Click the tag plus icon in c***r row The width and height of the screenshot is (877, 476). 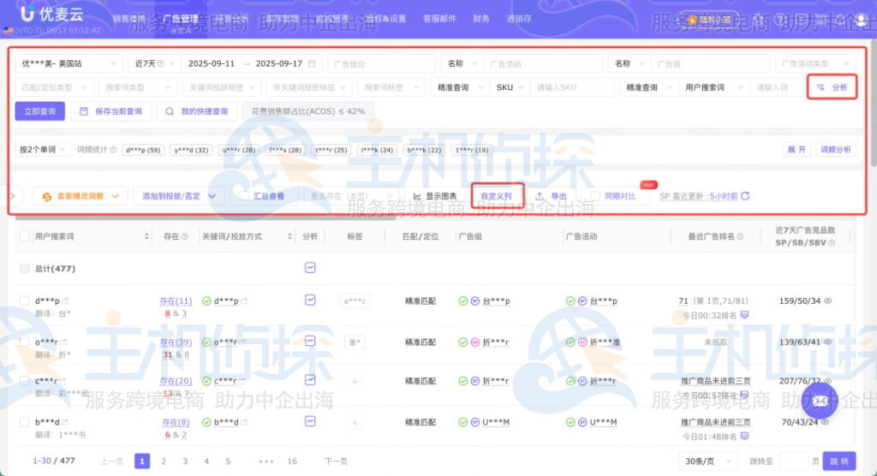click(354, 382)
